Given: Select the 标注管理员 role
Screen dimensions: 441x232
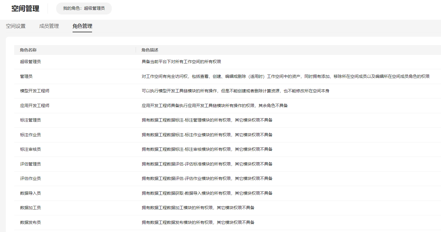Looking at the screenshot, I should (x=30, y=120).
